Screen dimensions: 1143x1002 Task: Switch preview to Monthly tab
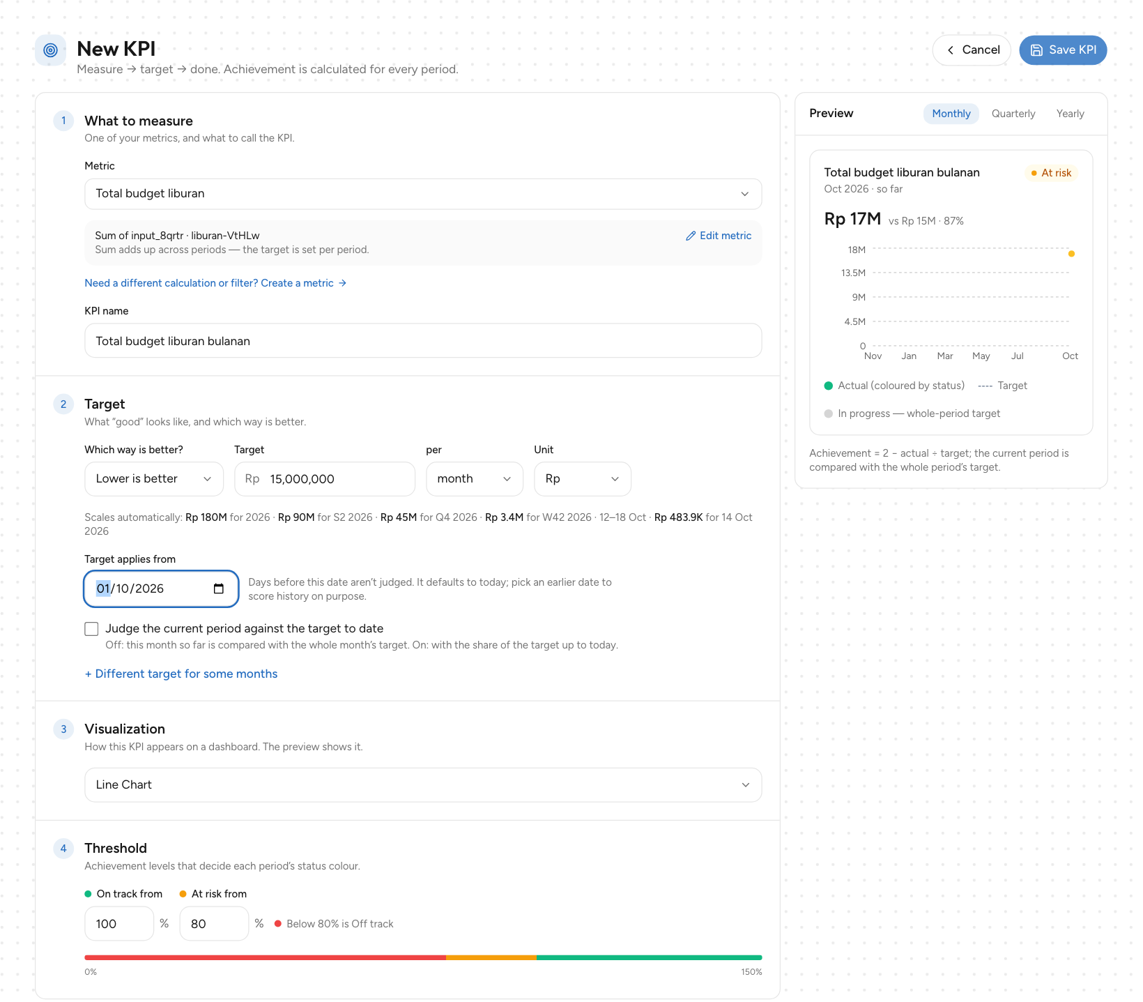point(951,114)
